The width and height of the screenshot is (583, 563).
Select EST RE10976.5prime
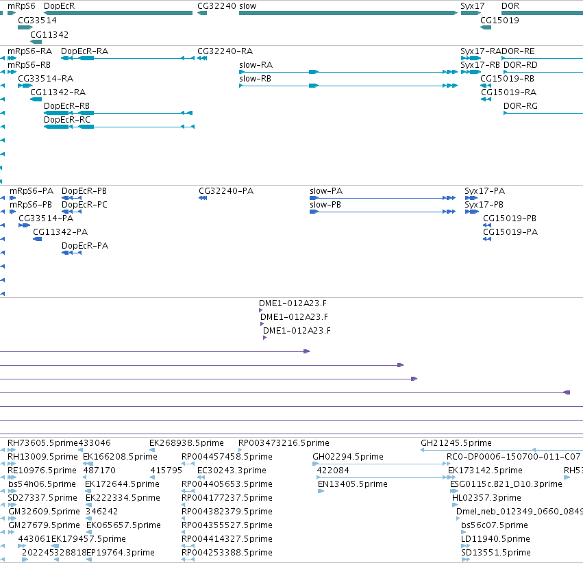pyautogui.click(x=42, y=470)
